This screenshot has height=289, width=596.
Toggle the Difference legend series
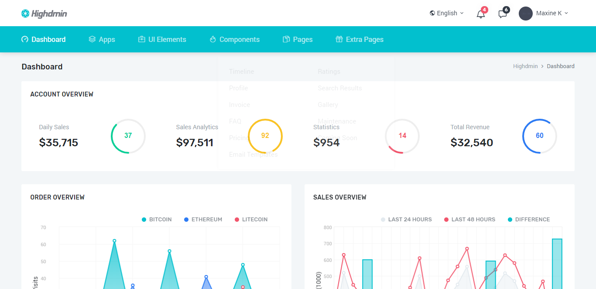tap(529, 220)
